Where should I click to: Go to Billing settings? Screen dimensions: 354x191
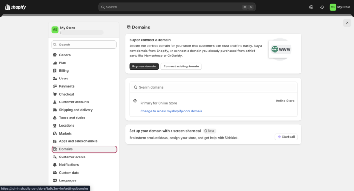click(64, 71)
